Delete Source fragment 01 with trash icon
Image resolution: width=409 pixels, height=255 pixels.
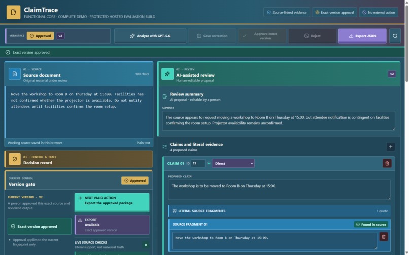[384, 237]
